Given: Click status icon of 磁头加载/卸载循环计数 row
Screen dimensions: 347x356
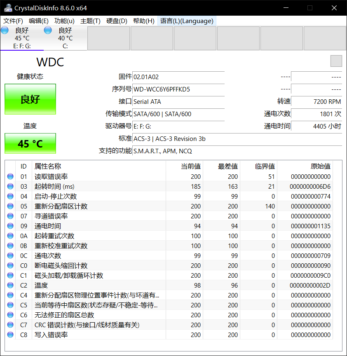Looking at the screenshot, I should 10,275.
